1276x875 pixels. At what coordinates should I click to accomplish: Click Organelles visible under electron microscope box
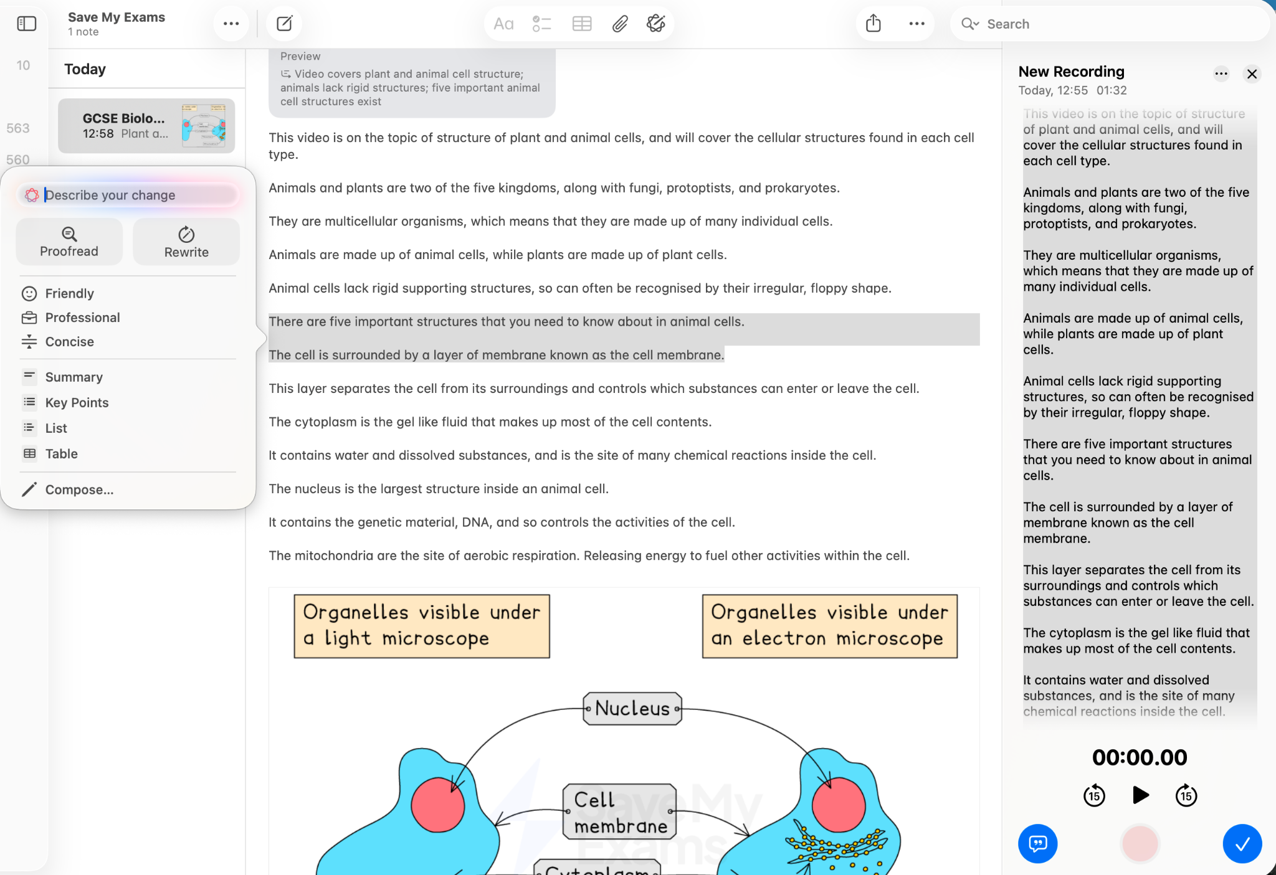click(830, 626)
